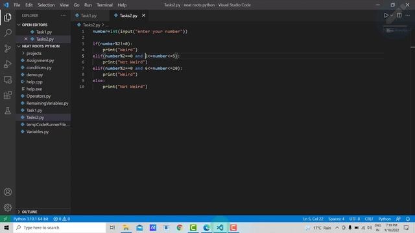The height and width of the screenshot is (233, 415).
Task: Open File Explorer from the taskbar
Action: (126, 227)
